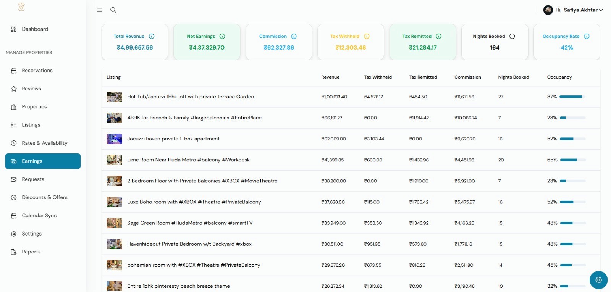
Task: Select the Jacuzzi haven private 1-bhk listing
Action: coord(173,139)
